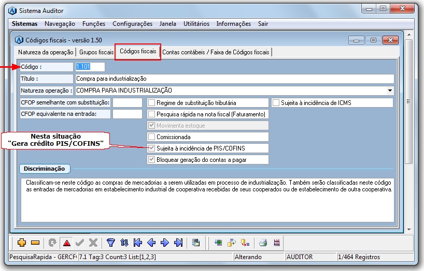This screenshot has height=271, width=424.
Task: Click the Tag:3 Count:3 status text
Action: 117,257
